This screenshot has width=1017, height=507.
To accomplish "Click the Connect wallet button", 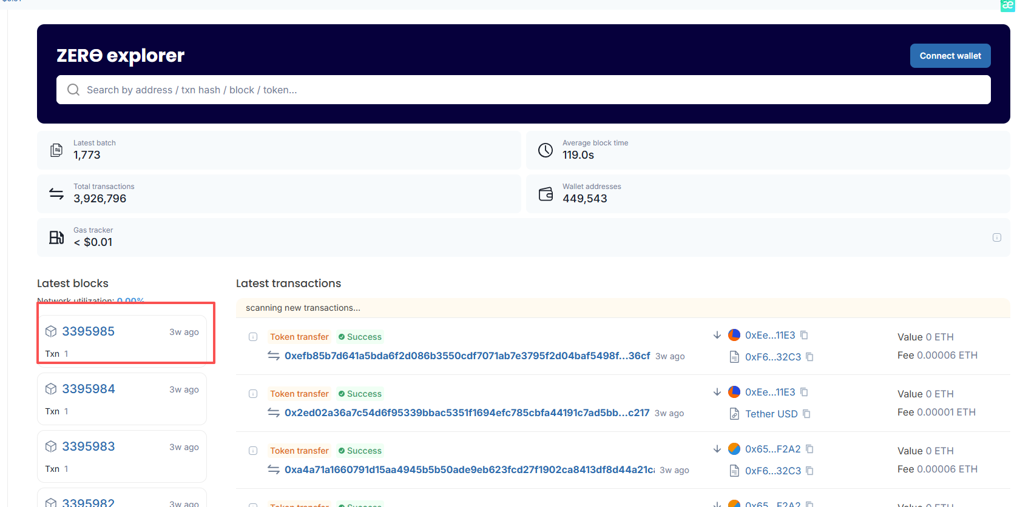I will tap(950, 56).
